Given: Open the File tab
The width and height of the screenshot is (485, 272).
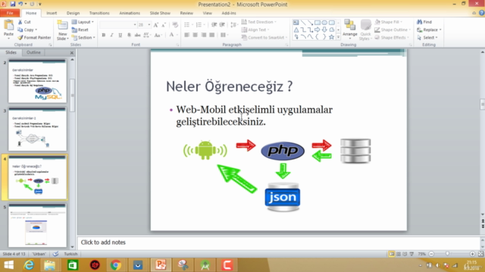Looking at the screenshot, I should click(x=10, y=13).
